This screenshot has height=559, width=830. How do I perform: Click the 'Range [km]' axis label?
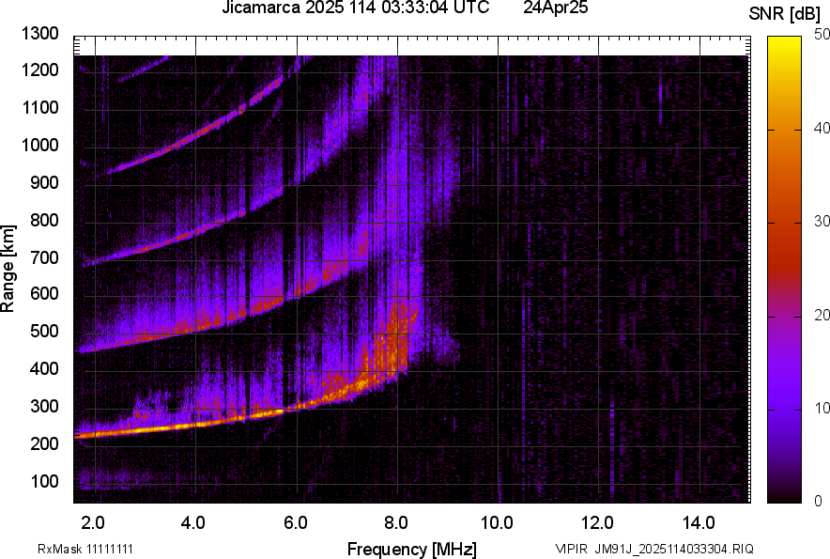[8, 269]
